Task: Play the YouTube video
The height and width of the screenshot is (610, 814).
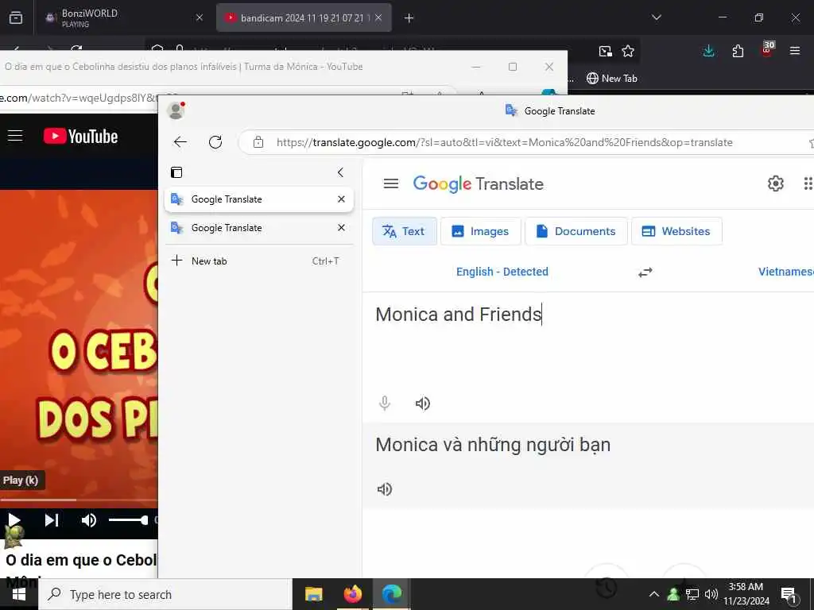Action: click(x=14, y=519)
